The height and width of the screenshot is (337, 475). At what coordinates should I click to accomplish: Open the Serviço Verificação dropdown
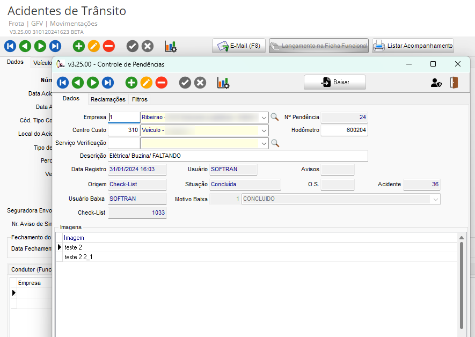(264, 143)
